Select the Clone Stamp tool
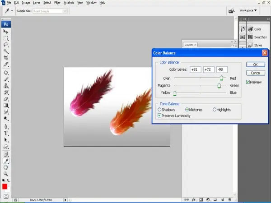The image size is (271, 203). pos(6,86)
